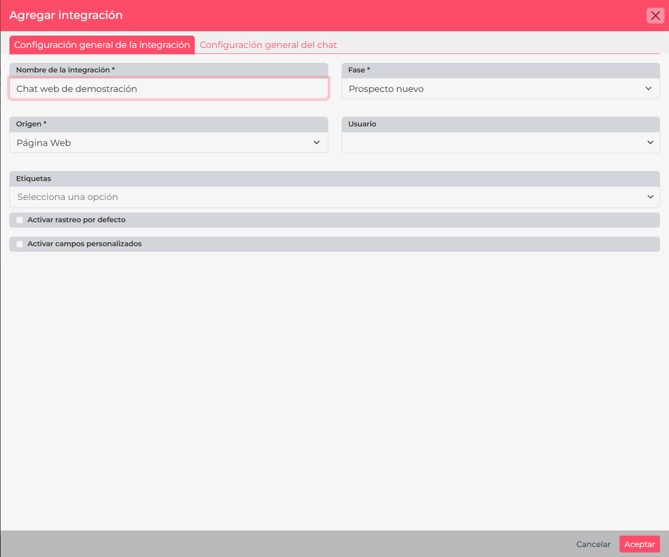Screen dimensions: 669x557
Task: Open the Usuario dropdown
Action: pos(501,143)
